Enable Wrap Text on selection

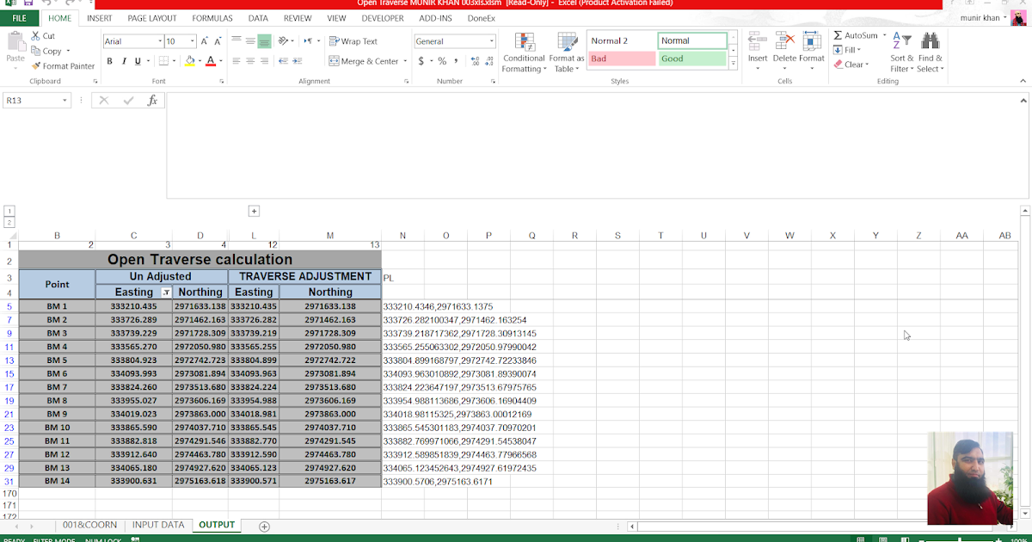click(354, 40)
